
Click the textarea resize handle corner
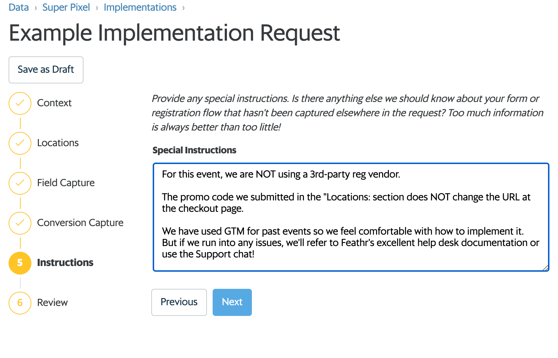pos(546,268)
